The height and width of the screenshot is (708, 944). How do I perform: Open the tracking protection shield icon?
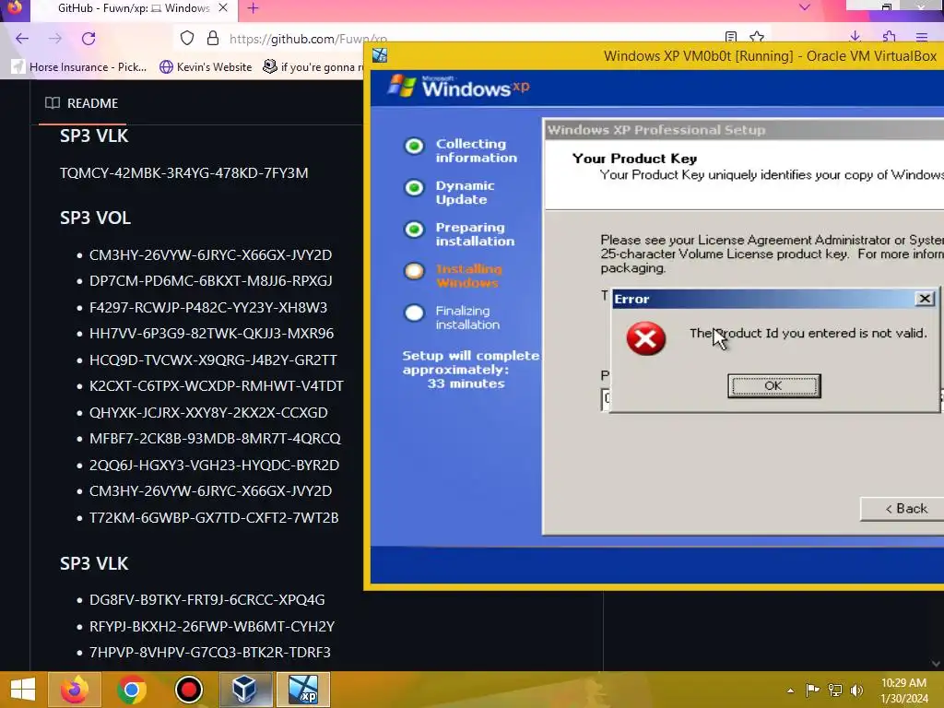coord(187,39)
